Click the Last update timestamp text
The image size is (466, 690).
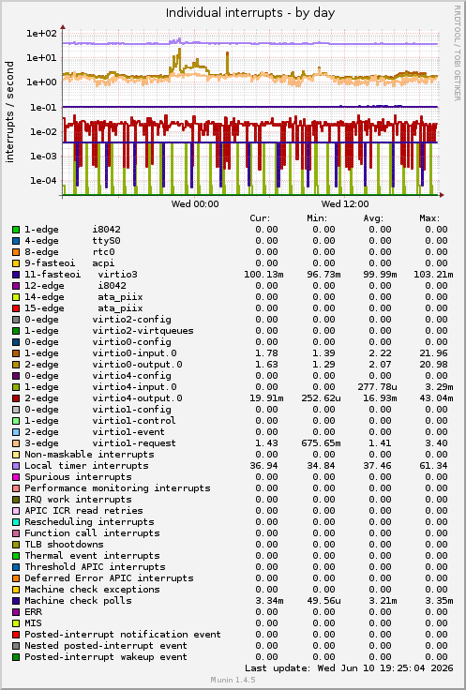(349, 668)
